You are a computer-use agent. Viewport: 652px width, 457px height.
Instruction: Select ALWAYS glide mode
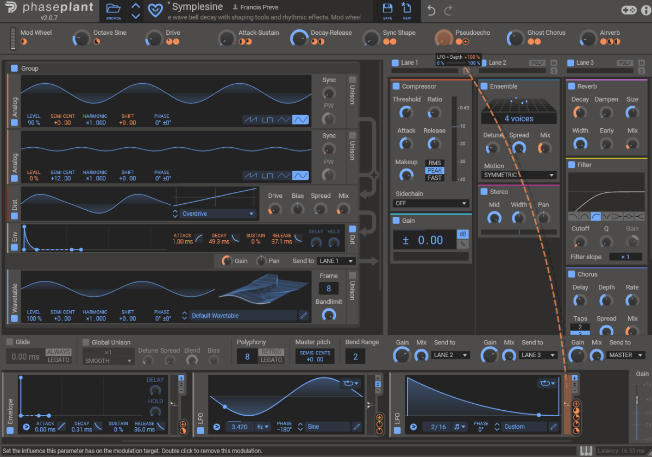(59, 352)
